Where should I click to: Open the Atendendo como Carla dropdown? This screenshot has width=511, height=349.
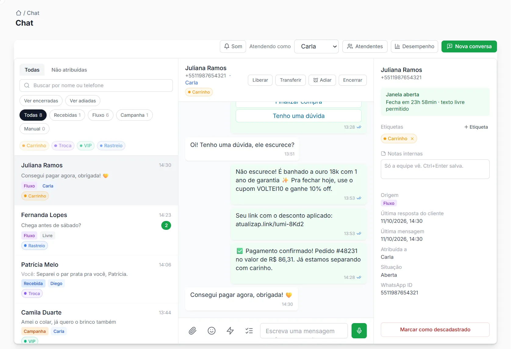[x=316, y=46]
